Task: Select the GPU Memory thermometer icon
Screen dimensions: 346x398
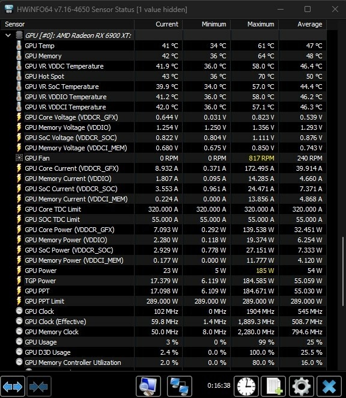Action: click(x=19, y=56)
